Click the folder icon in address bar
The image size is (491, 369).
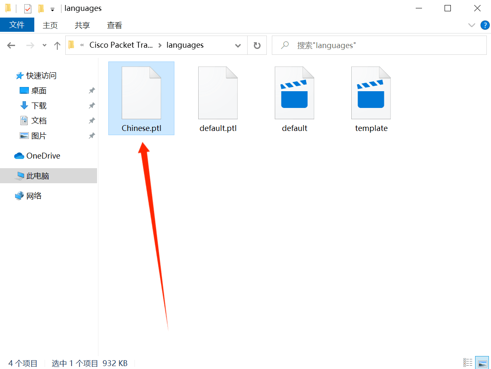(72, 45)
